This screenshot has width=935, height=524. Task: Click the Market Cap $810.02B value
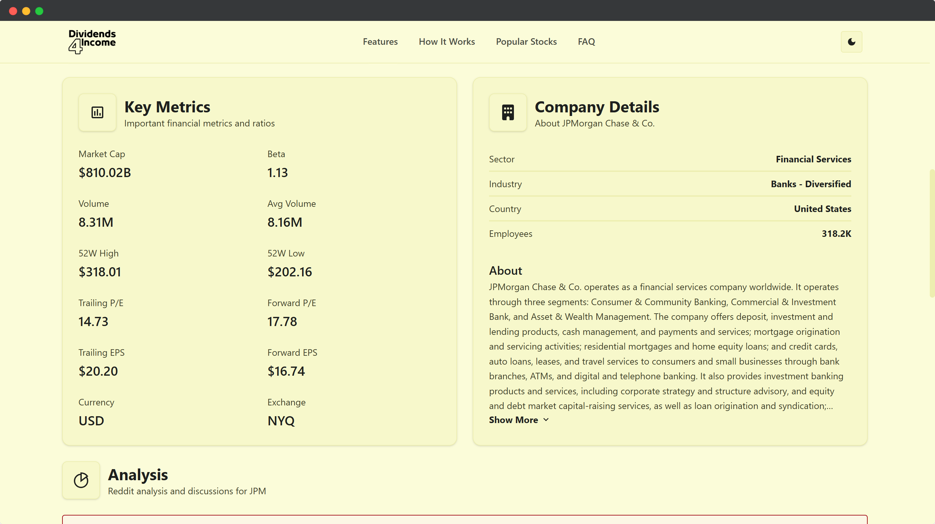(x=105, y=172)
